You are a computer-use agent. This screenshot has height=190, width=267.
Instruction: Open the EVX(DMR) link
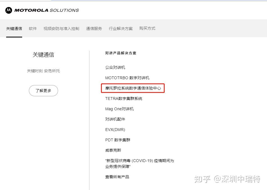coord(115,130)
